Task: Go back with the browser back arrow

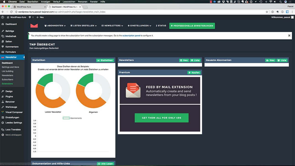Action: [3, 12]
